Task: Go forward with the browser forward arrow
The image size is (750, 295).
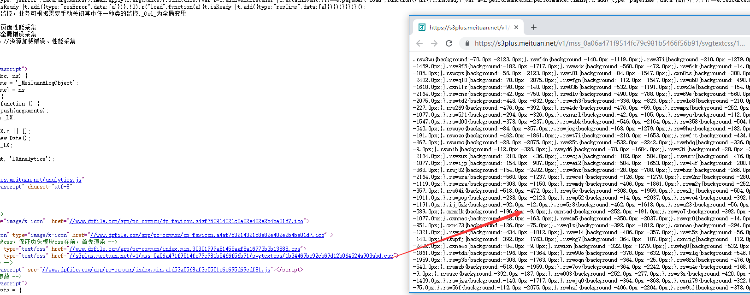Action: (434, 43)
